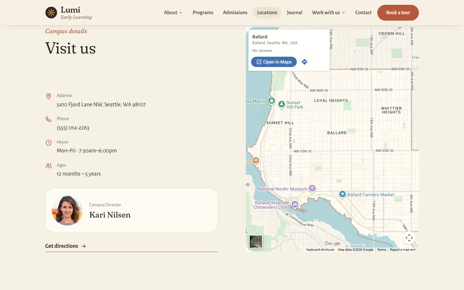Select the Sunset Hill Park map pin
This screenshot has height=290, width=464.
click(x=282, y=104)
